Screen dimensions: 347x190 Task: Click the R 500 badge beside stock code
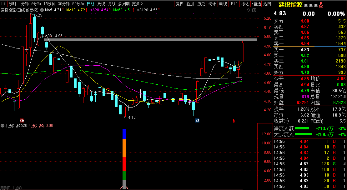[x=321, y=6]
